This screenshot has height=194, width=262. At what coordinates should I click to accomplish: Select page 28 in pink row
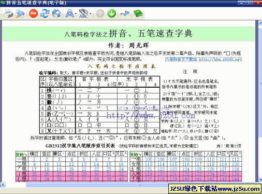point(71,174)
